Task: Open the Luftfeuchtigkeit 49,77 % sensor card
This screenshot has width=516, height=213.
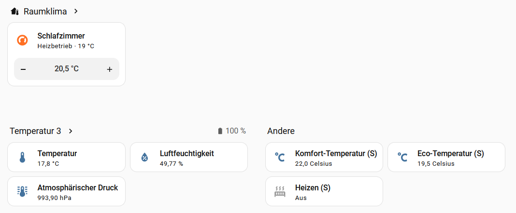Action: (188, 157)
